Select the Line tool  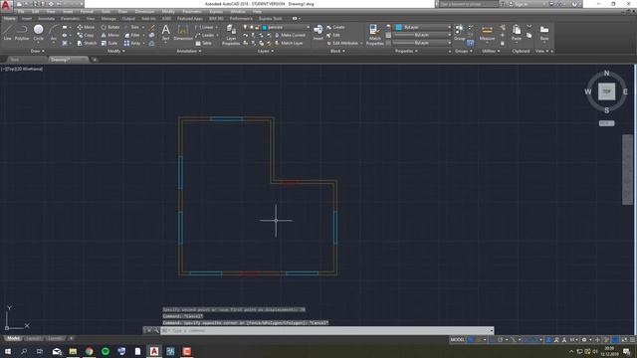(7, 32)
